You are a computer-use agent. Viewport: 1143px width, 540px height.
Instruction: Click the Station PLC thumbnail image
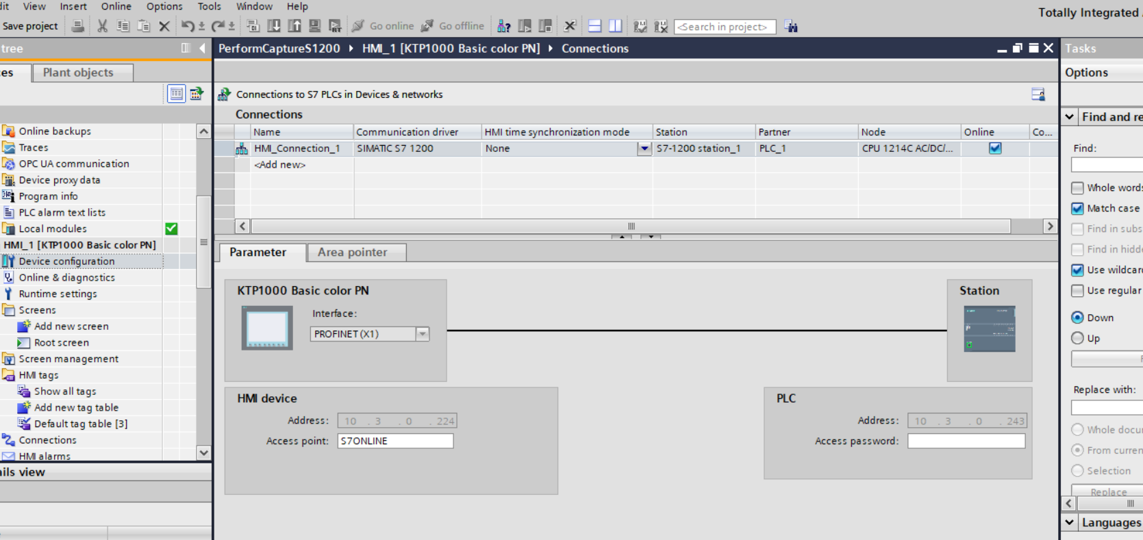coord(990,329)
